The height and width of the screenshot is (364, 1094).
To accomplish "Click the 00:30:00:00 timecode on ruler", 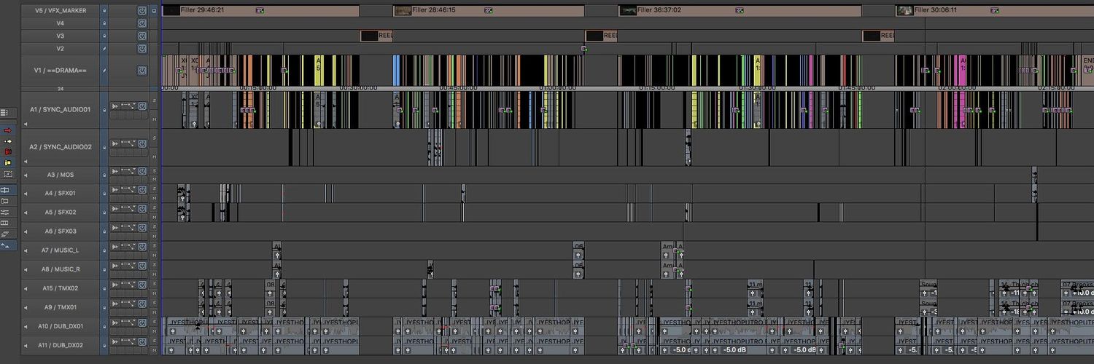I will pyautogui.click(x=359, y=87).
